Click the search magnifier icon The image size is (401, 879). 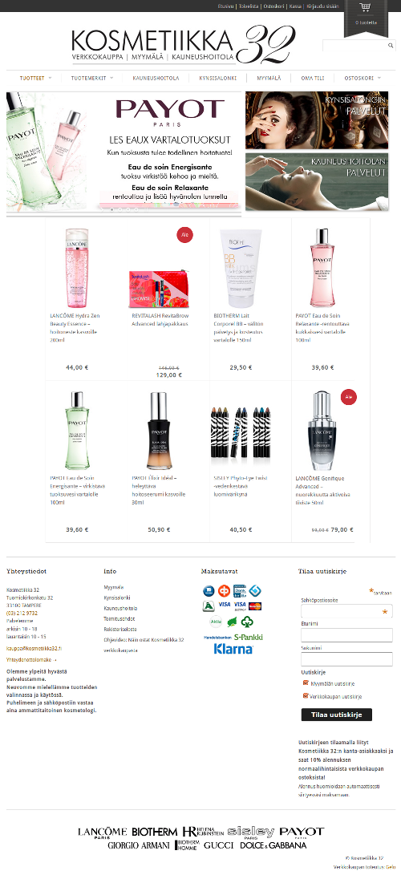[391, 46]
